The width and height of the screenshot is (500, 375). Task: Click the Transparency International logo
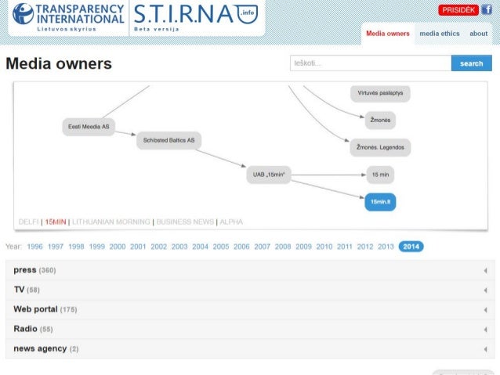point(68,17)
